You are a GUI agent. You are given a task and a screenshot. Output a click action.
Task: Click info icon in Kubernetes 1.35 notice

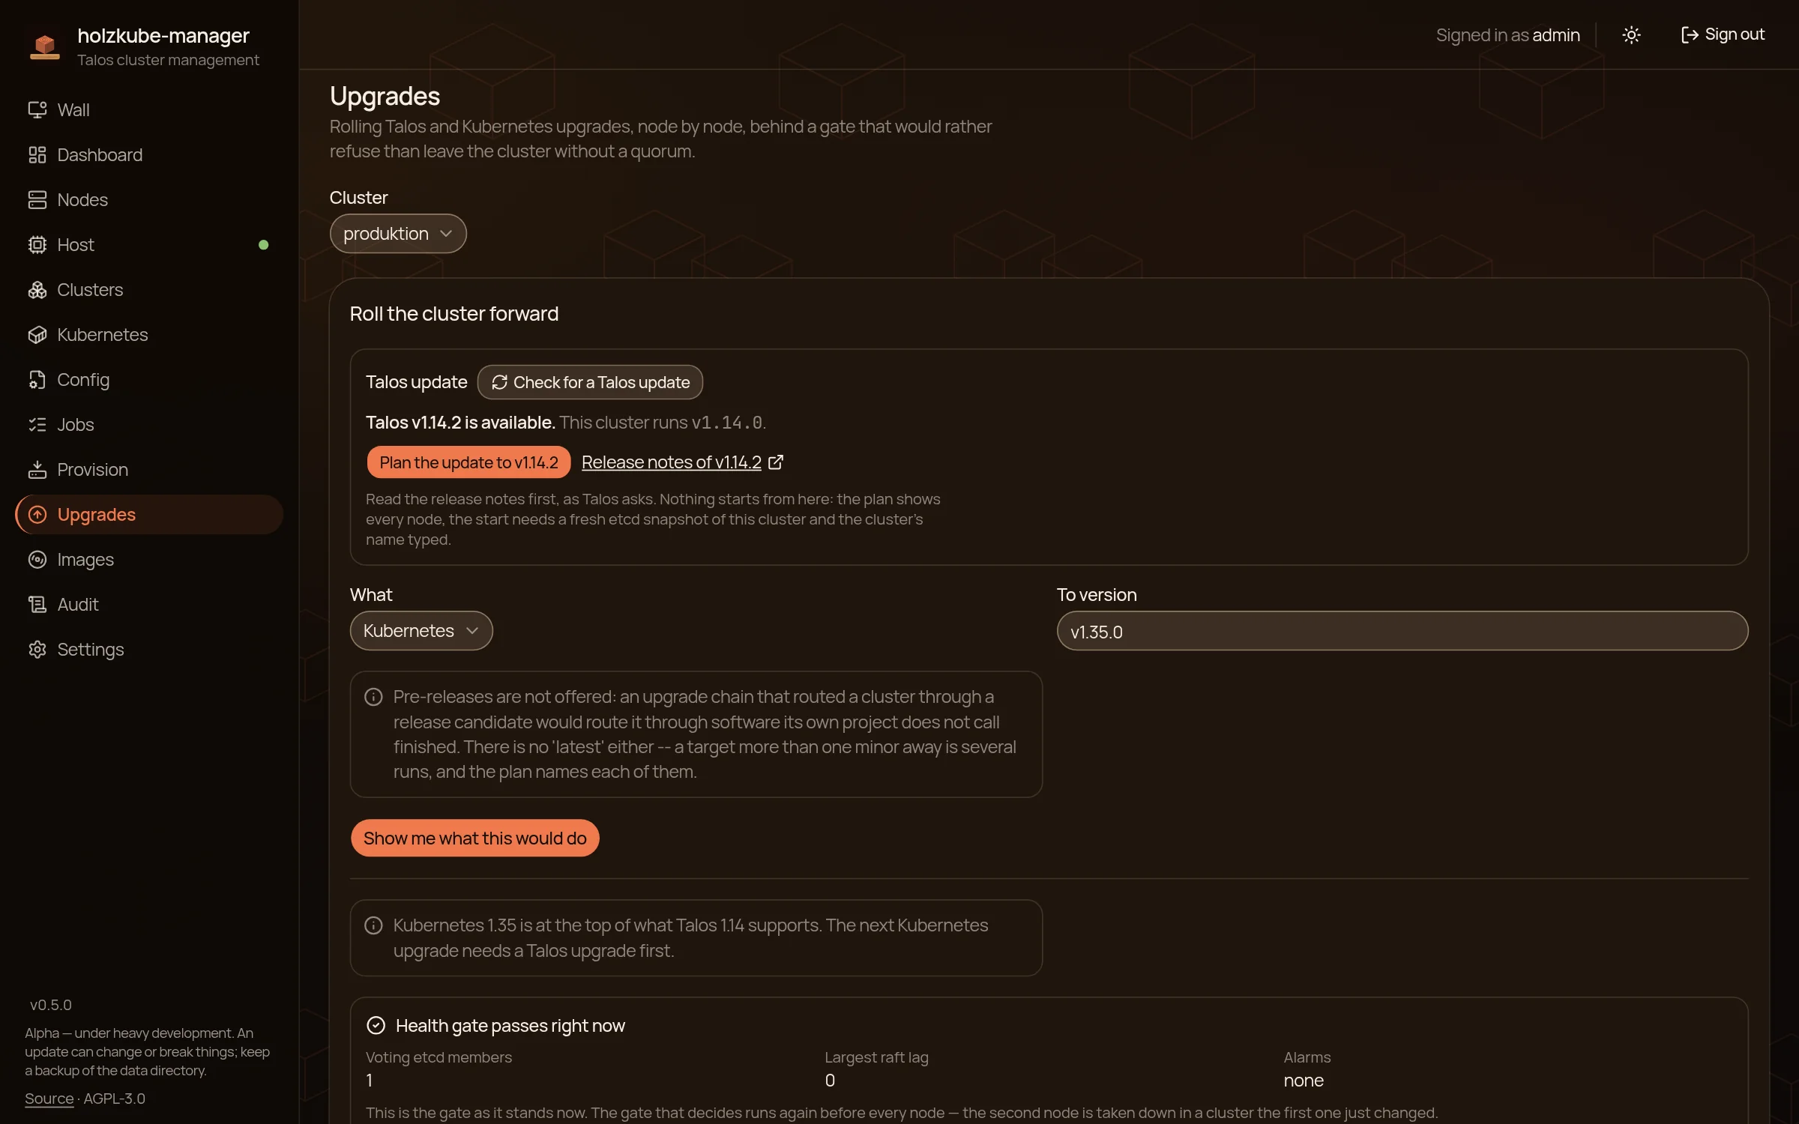click(373, 925)
